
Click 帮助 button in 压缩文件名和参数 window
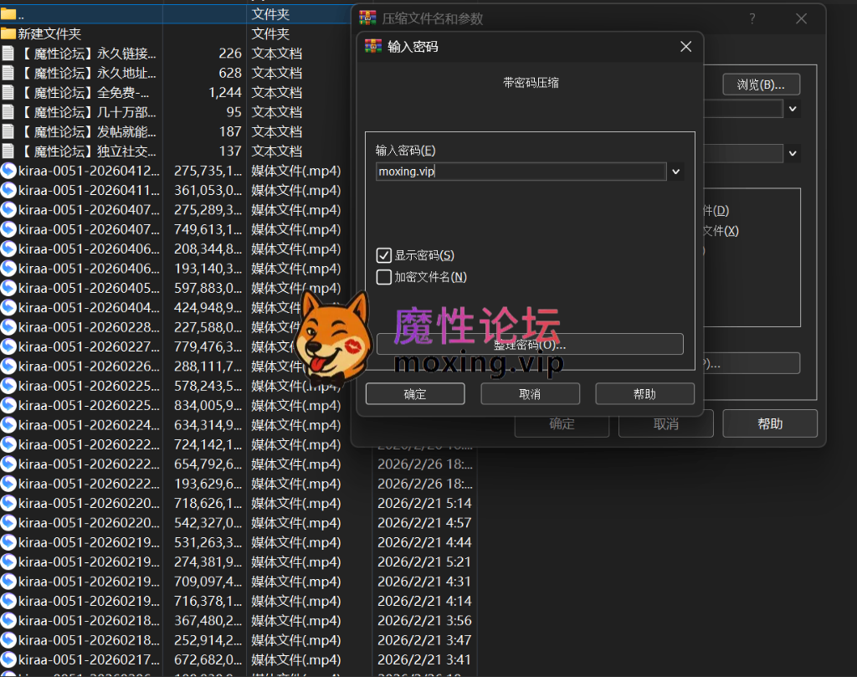(x=770, y=423)
